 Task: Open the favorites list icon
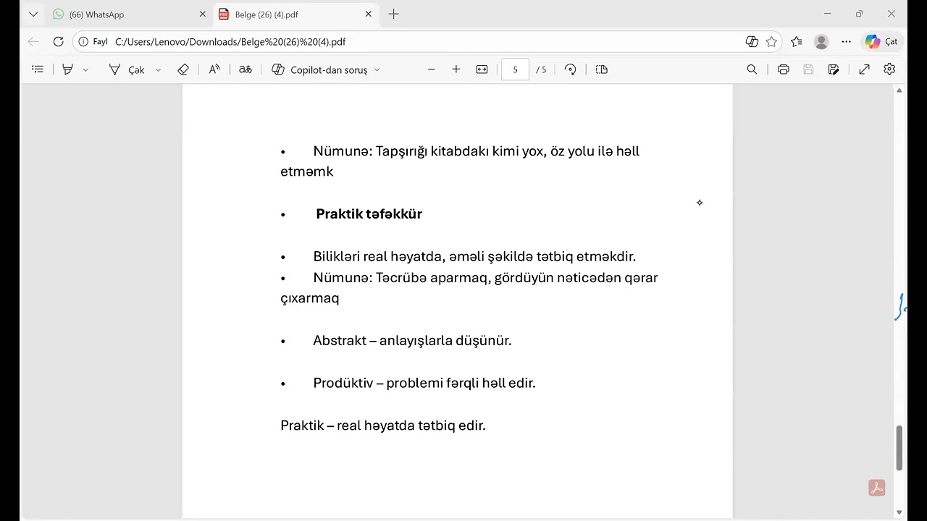coord(797,42)
